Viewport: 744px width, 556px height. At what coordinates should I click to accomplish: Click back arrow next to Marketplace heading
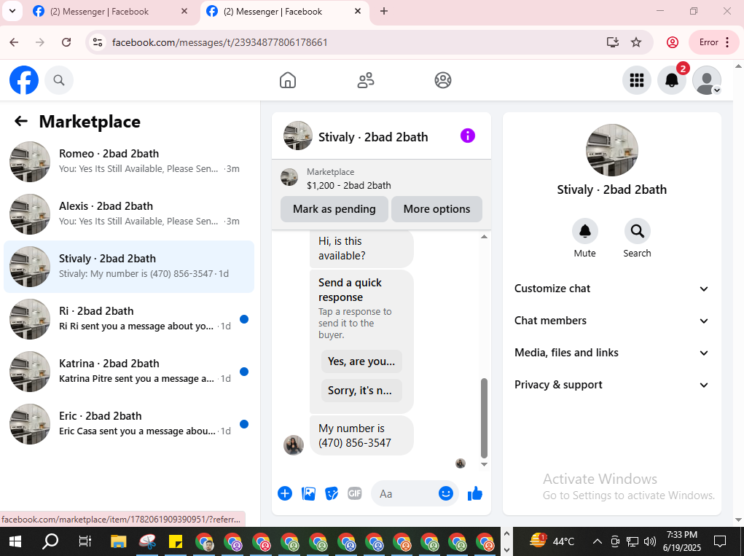[x=21, y=122]
